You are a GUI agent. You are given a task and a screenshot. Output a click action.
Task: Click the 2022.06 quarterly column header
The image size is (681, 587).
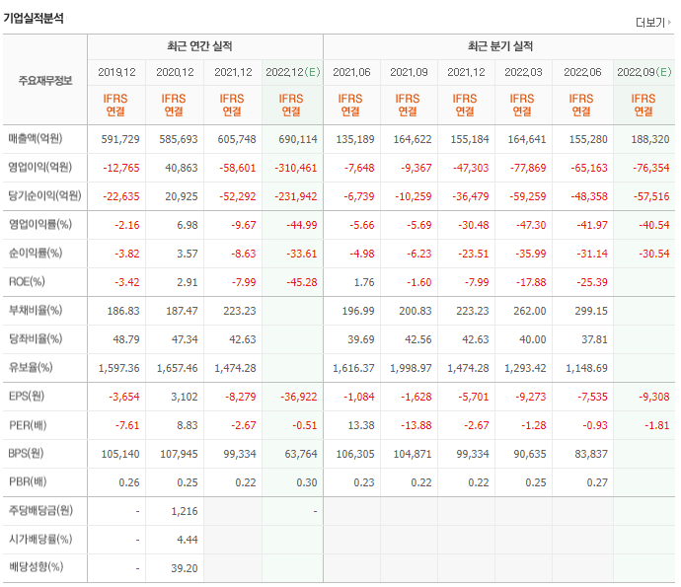(x=582, y=72)
